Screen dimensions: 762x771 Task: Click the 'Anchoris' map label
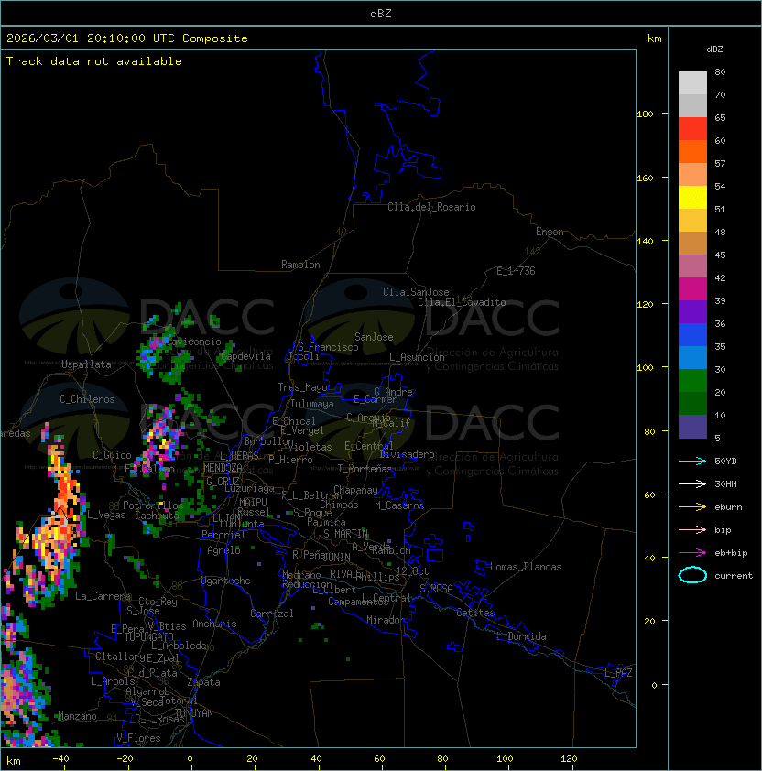(x=214, y=624)
